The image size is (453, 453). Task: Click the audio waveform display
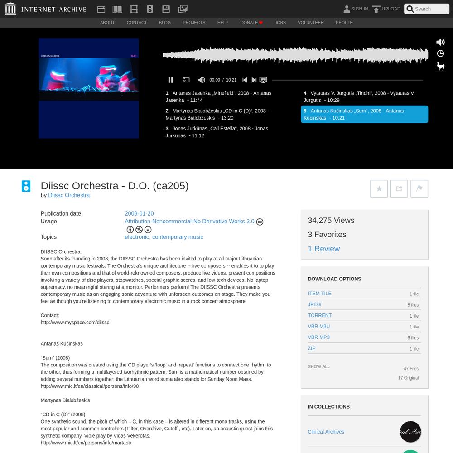pos(295,55)
